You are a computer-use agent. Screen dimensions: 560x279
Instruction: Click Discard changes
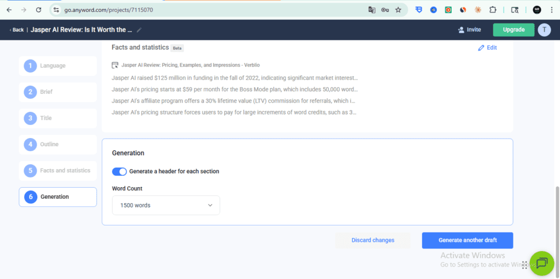pos(373,240)
